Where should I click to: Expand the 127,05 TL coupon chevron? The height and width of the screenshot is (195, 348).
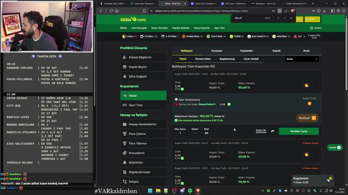(x=316, y=154)
